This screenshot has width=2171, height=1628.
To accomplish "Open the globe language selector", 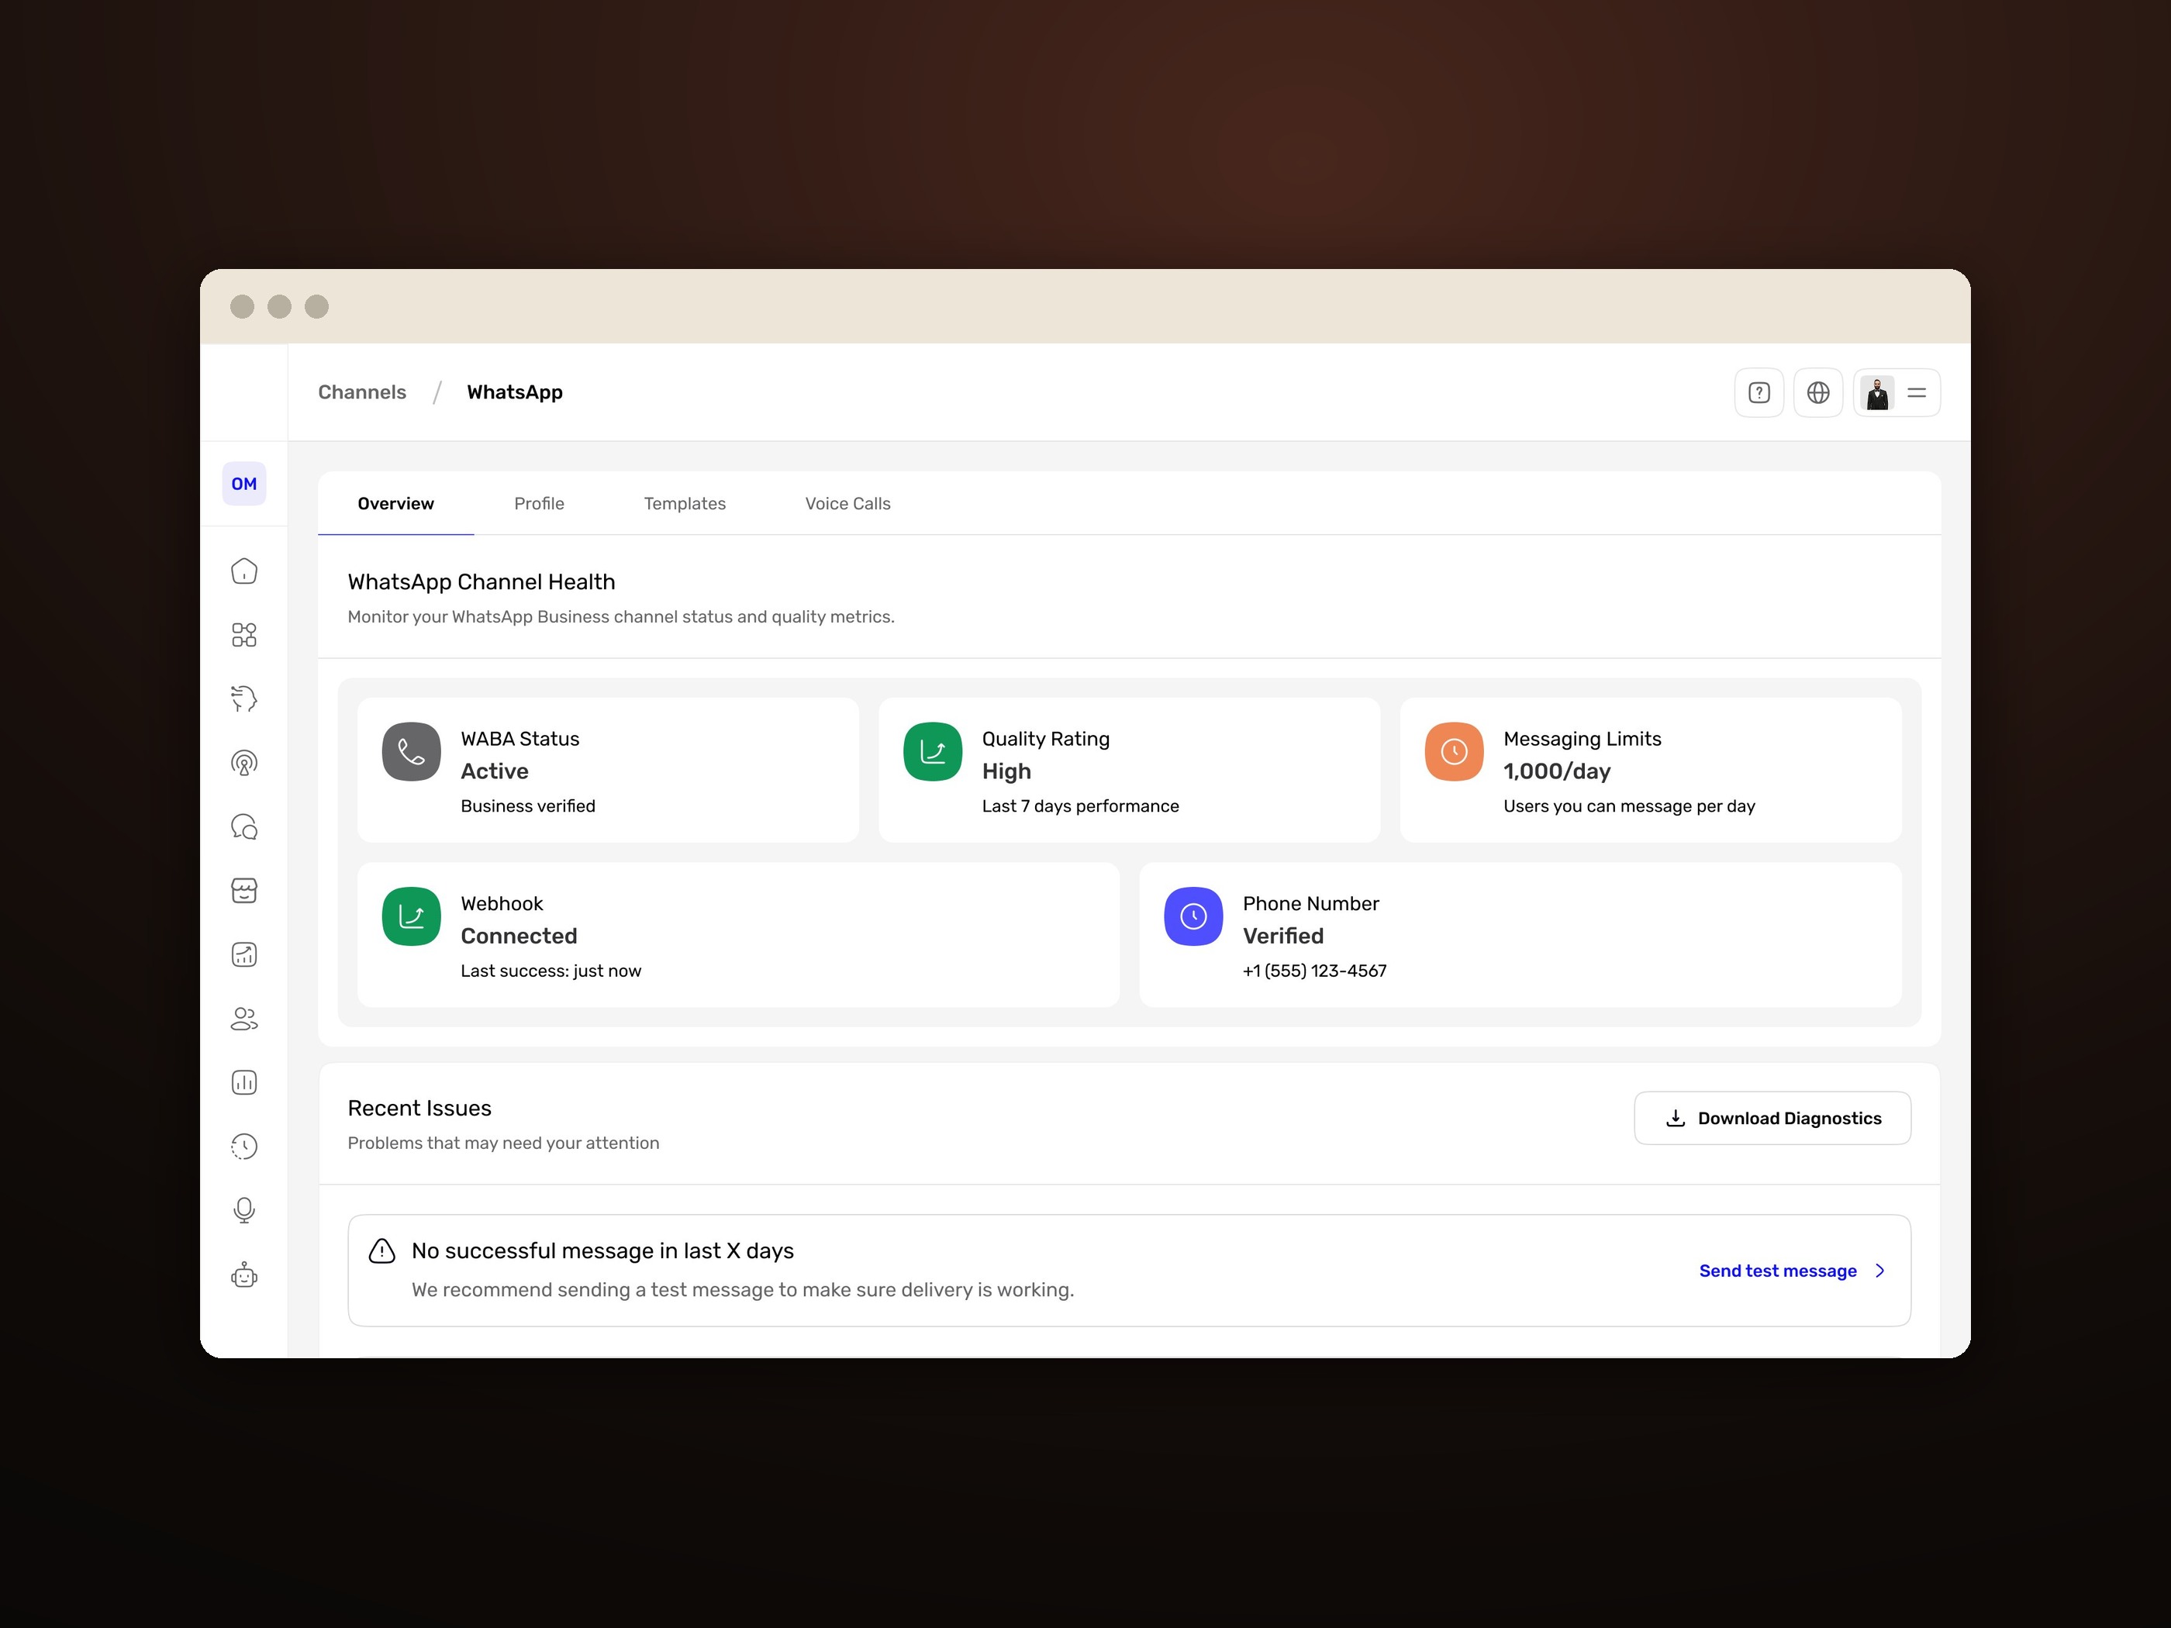I will coord(1817,392).
